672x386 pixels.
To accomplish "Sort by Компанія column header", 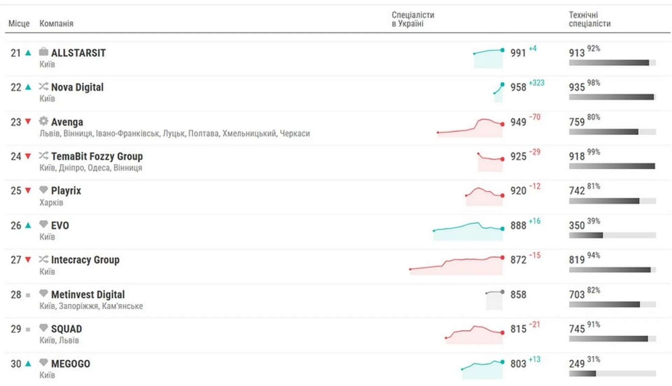I will point(56,23).
